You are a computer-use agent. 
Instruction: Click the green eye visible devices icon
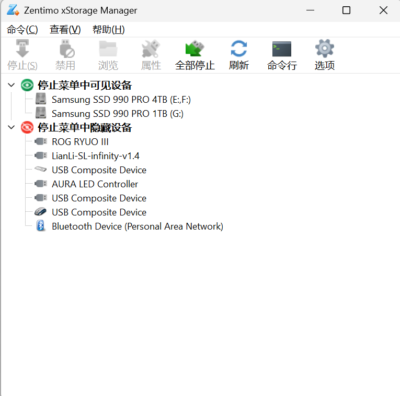27,85
